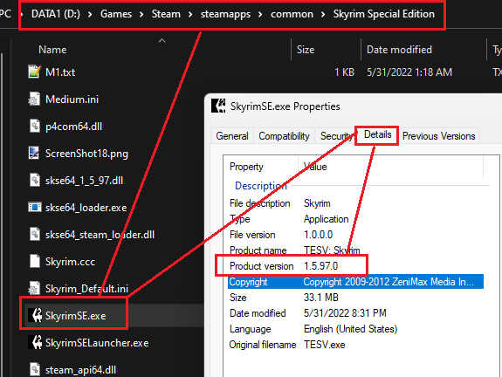Select the Type Application property row

pos(355,219)
